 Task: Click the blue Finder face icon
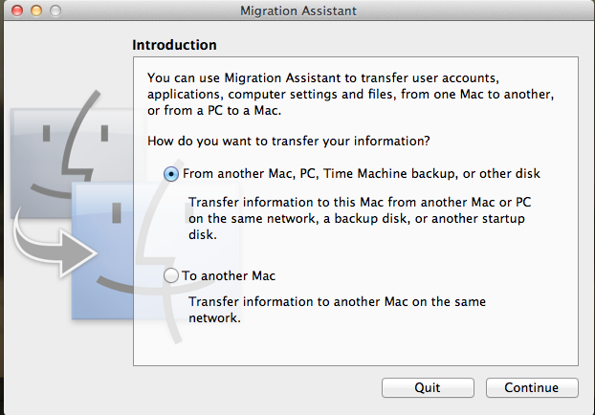pos(152,251)
